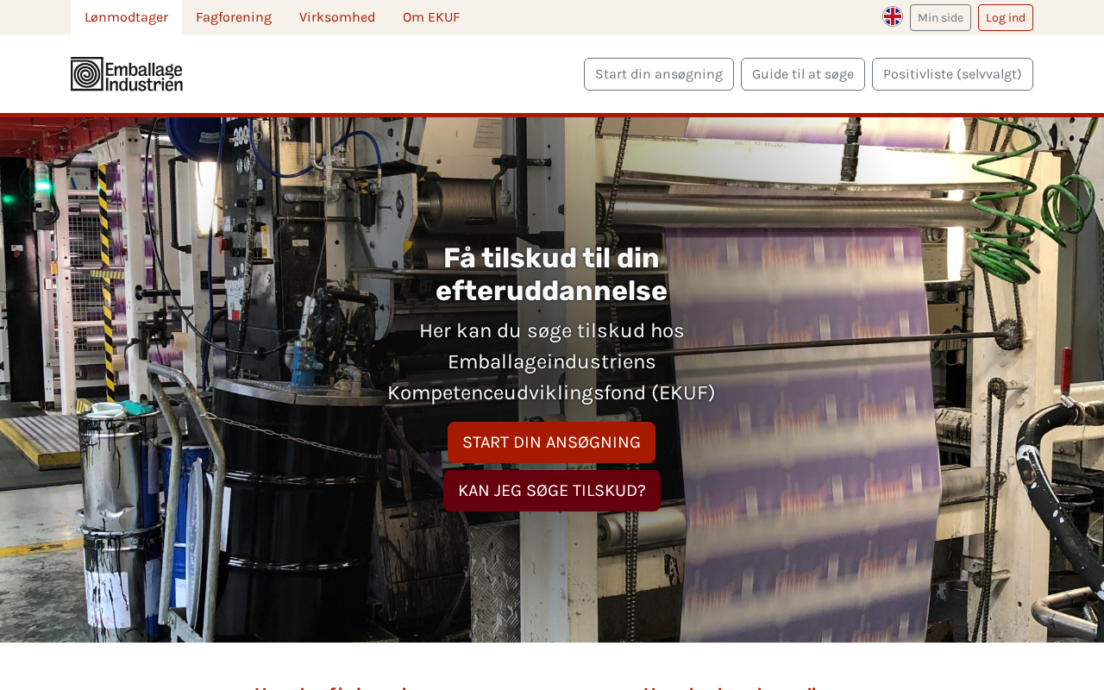
Task: Open the Virksomhed tab
Action: pos(337,17)
